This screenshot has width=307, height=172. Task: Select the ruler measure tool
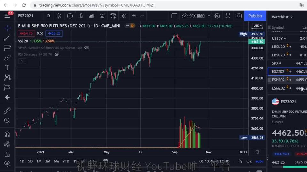pyautogui.click(x=7, y=111)
